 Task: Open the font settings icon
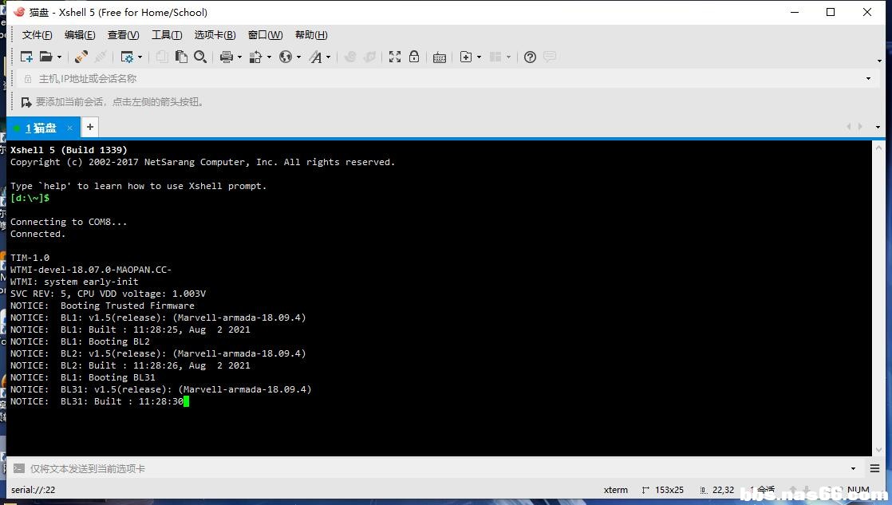point(315,57)
